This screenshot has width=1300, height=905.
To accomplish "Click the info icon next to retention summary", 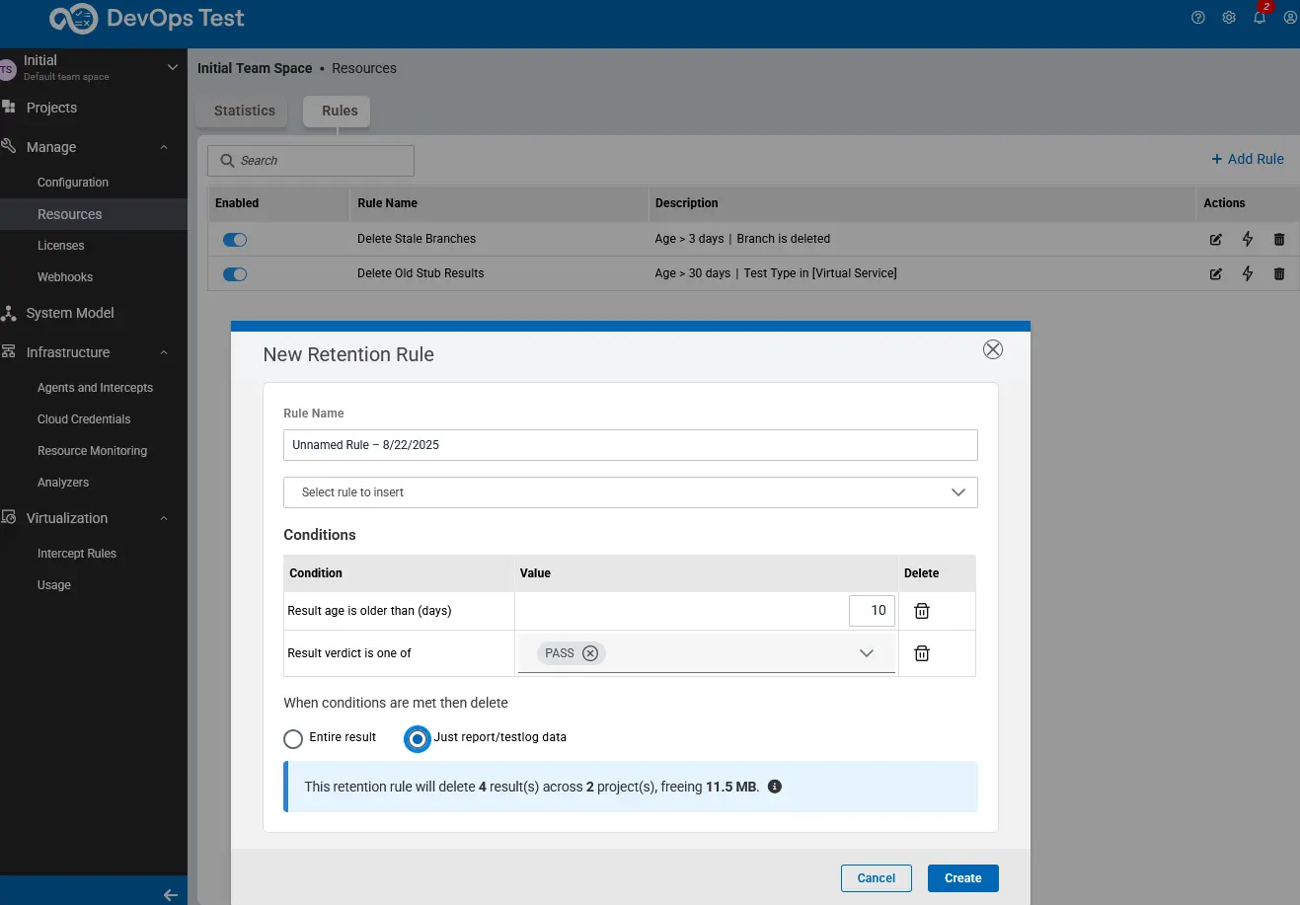I will tap(775, 786).
